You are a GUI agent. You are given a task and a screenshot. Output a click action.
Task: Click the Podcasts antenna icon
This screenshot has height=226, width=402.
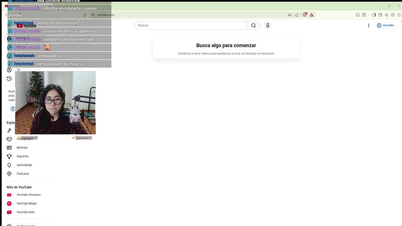point(9,174)
